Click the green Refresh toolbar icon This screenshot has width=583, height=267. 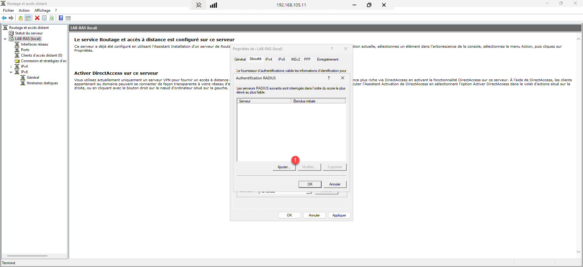tap(52, 18)
